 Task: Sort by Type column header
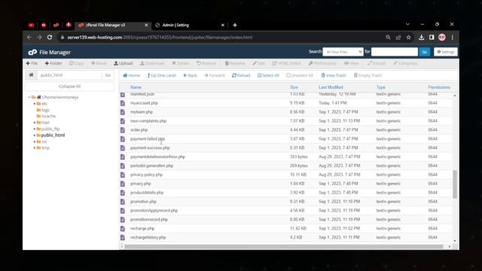pyautogui.click(x=381, y=87)
